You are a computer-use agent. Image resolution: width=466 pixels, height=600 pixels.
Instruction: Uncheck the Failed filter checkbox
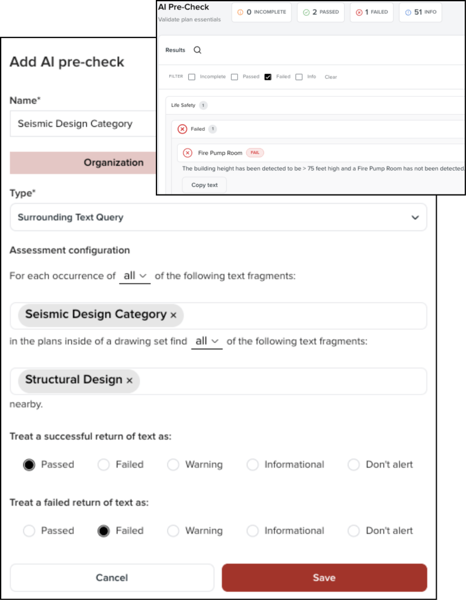[268, 77]
